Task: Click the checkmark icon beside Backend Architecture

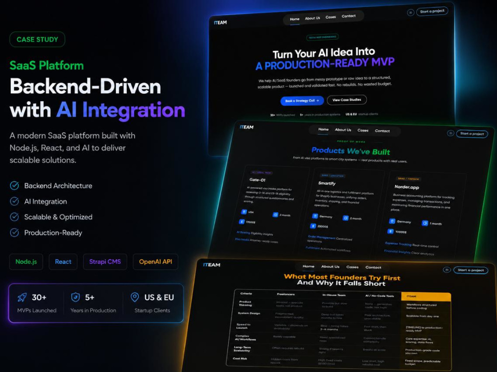Action: pyautogui.click(x=14, y=186)
